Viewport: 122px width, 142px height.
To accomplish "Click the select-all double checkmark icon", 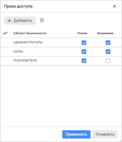I will 5,33.
